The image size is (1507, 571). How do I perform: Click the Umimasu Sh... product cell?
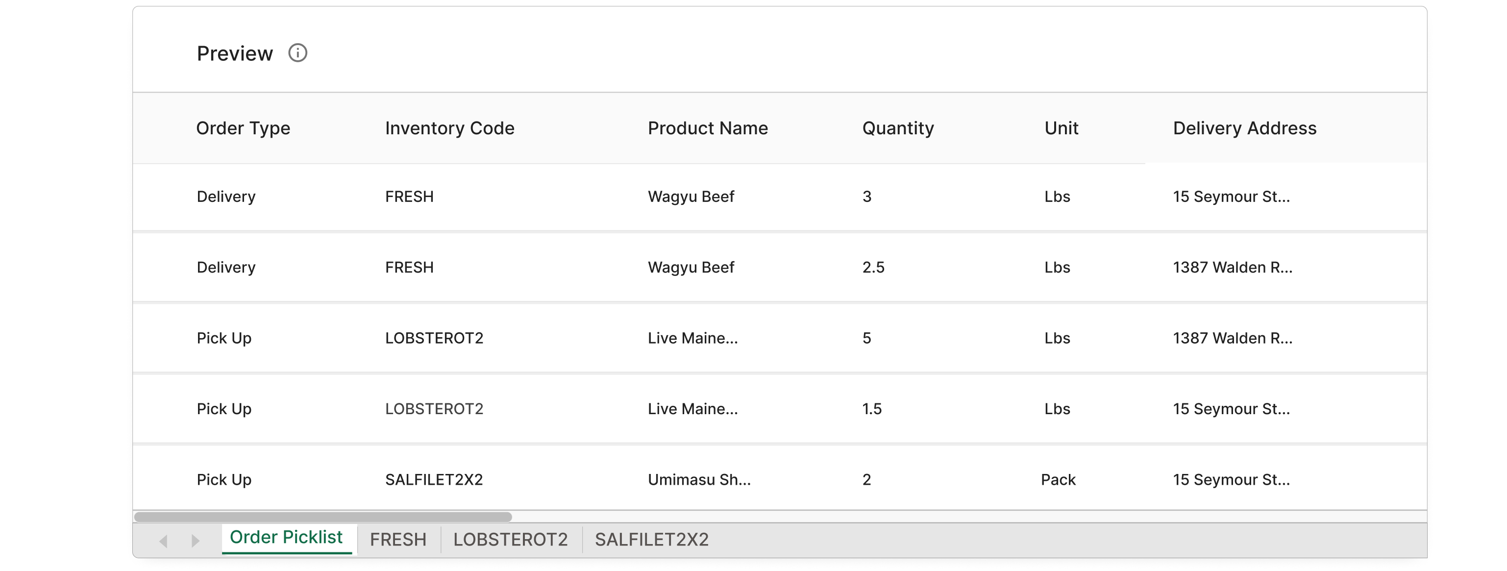click(699, 480)
